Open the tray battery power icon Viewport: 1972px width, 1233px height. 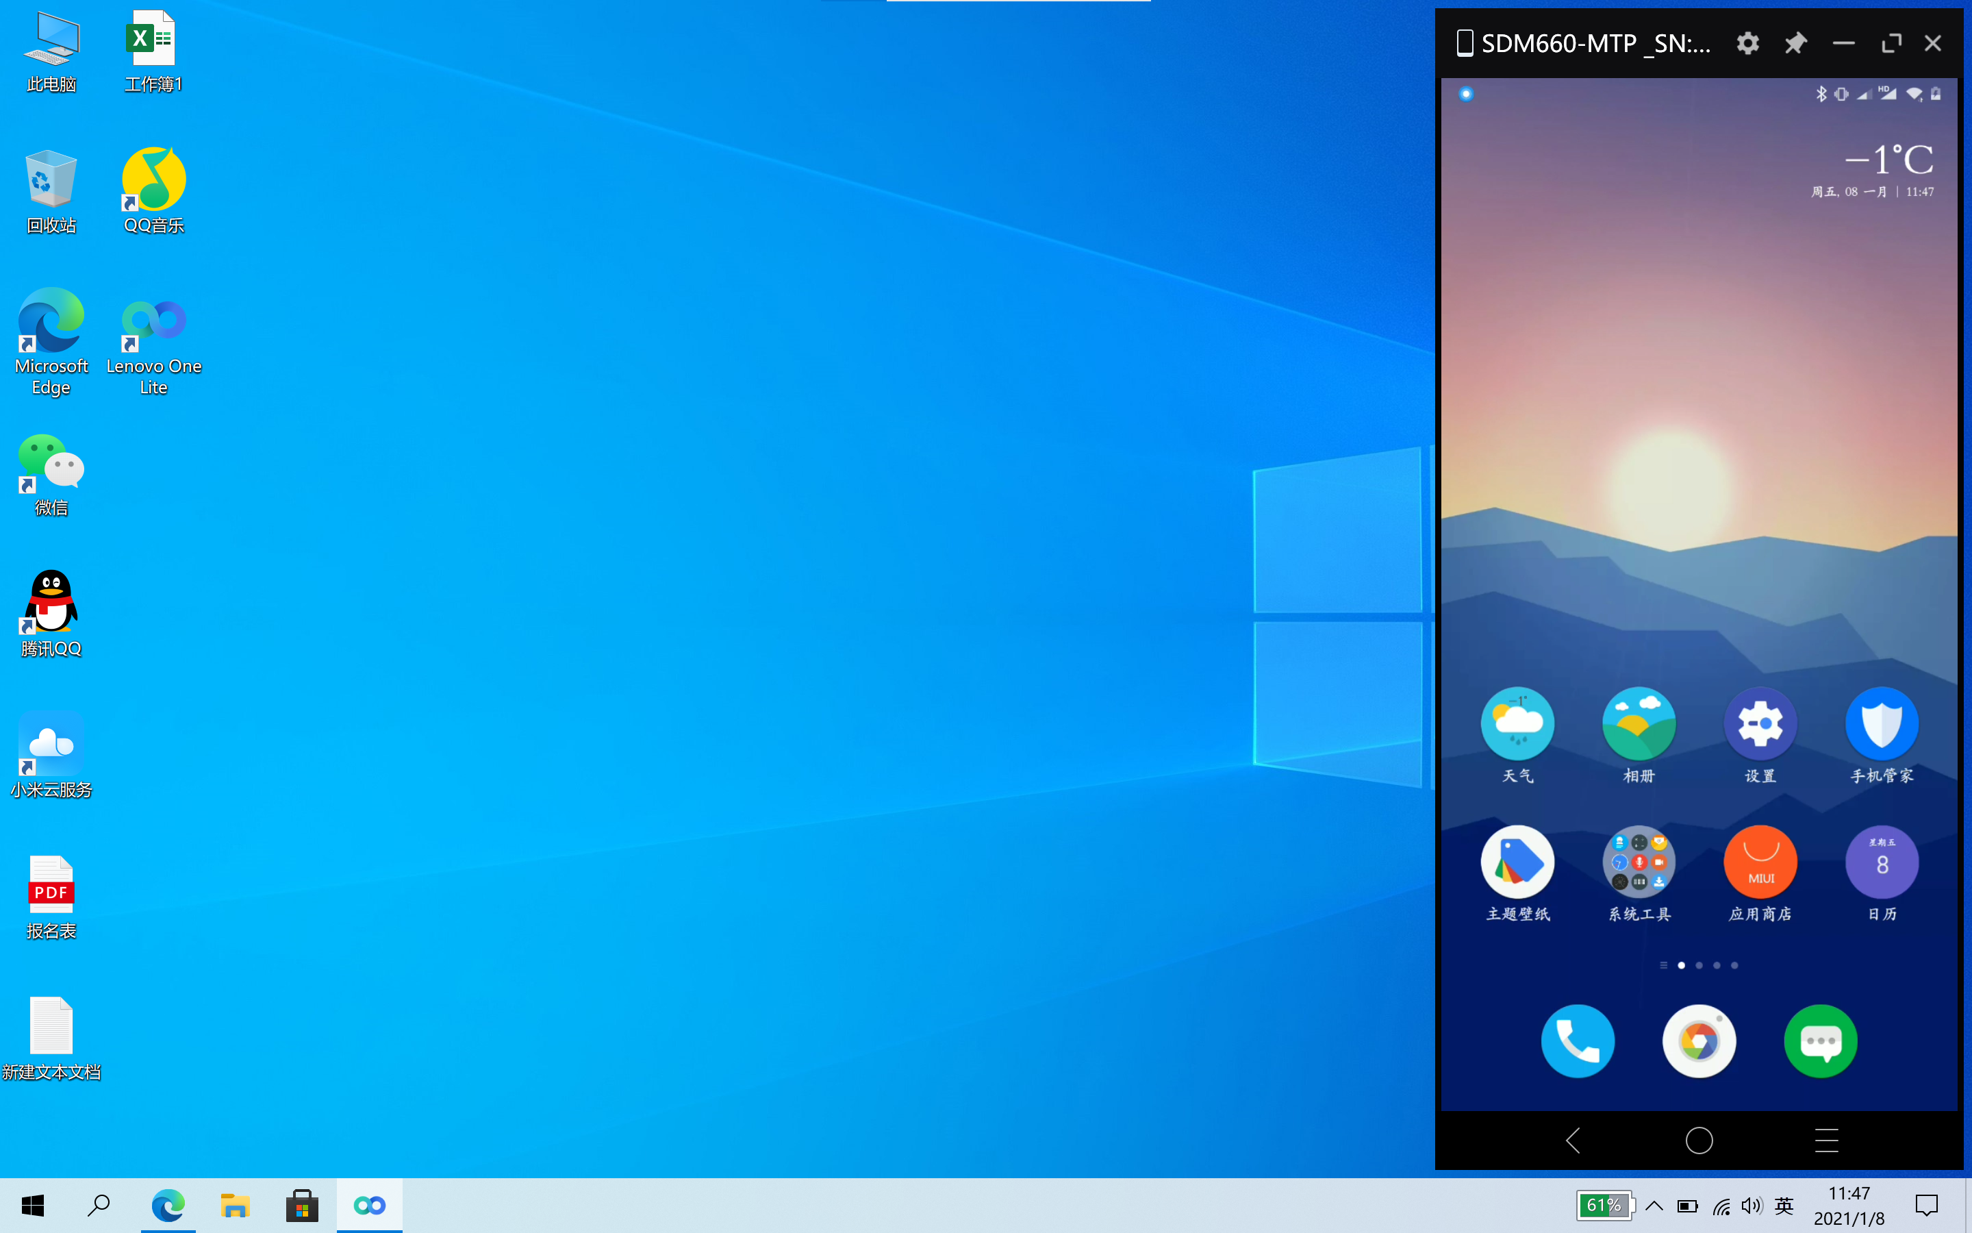(x=1686, y=1206)
